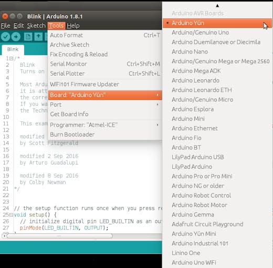
Task: Open the Sketch menu
Action: click(36, 26)
